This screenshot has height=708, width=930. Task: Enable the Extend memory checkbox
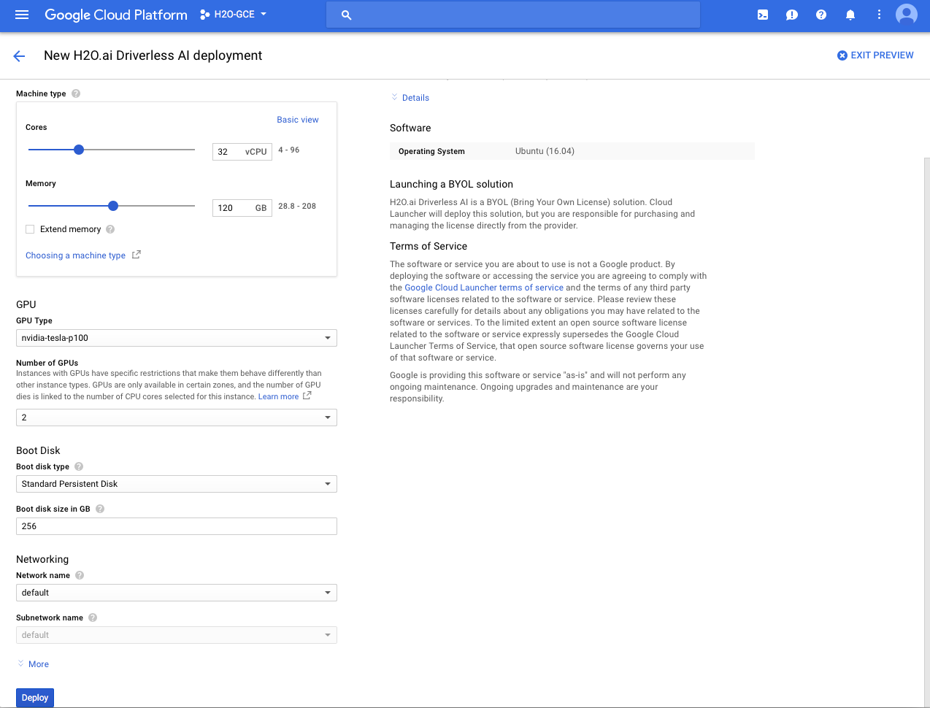point(29,229)
